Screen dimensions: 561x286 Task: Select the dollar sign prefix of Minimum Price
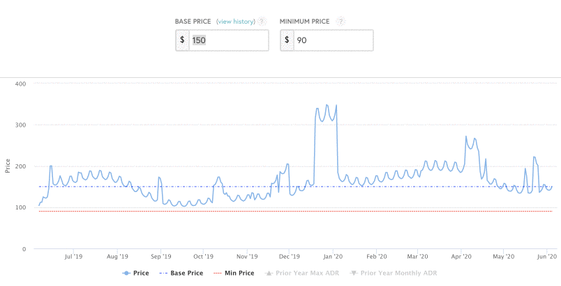coord(287,40)
